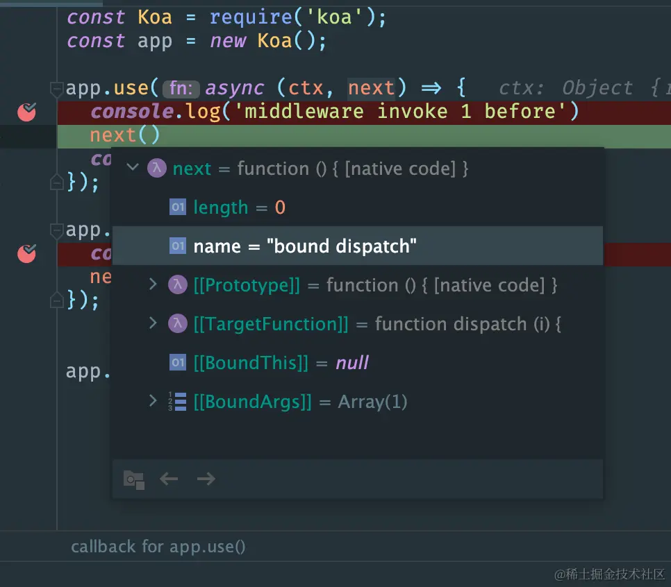Image resolution: width=671 pixels, height=587 pixels.
Task: Select the [[BoundThis]] = null row
Action: tap(357, 363)
